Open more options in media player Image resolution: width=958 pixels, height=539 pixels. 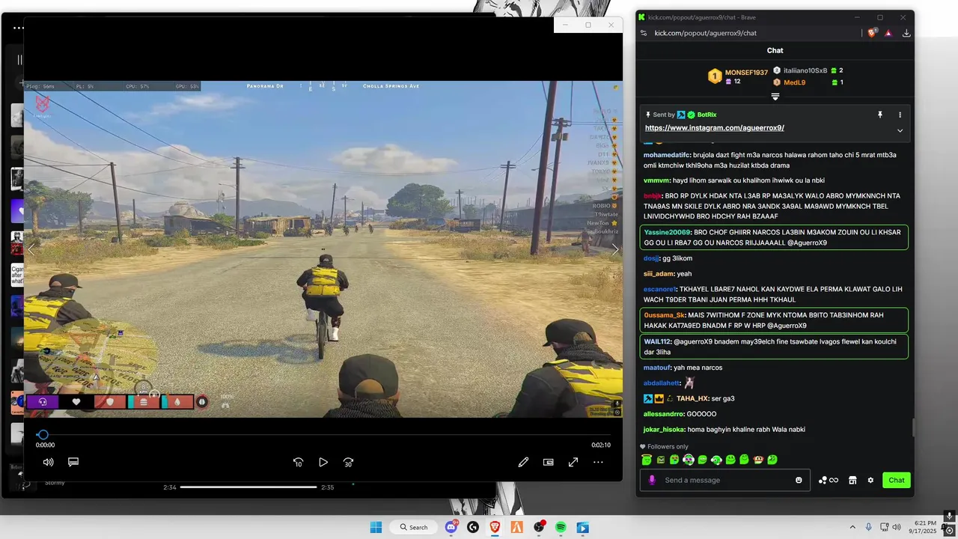pyautogui.click(x=598, y=462)
